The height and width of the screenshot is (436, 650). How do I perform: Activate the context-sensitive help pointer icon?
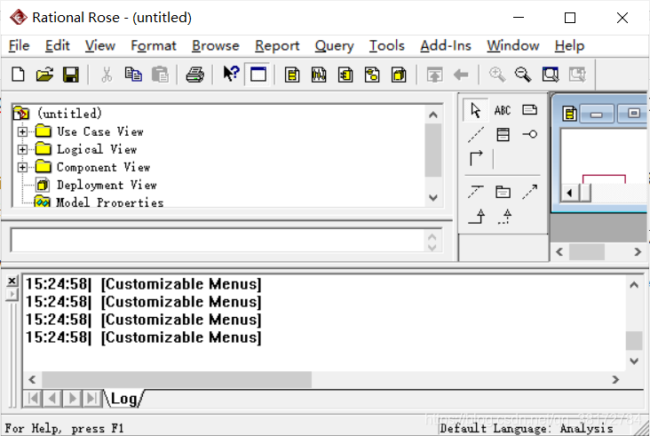click(231, 75)
